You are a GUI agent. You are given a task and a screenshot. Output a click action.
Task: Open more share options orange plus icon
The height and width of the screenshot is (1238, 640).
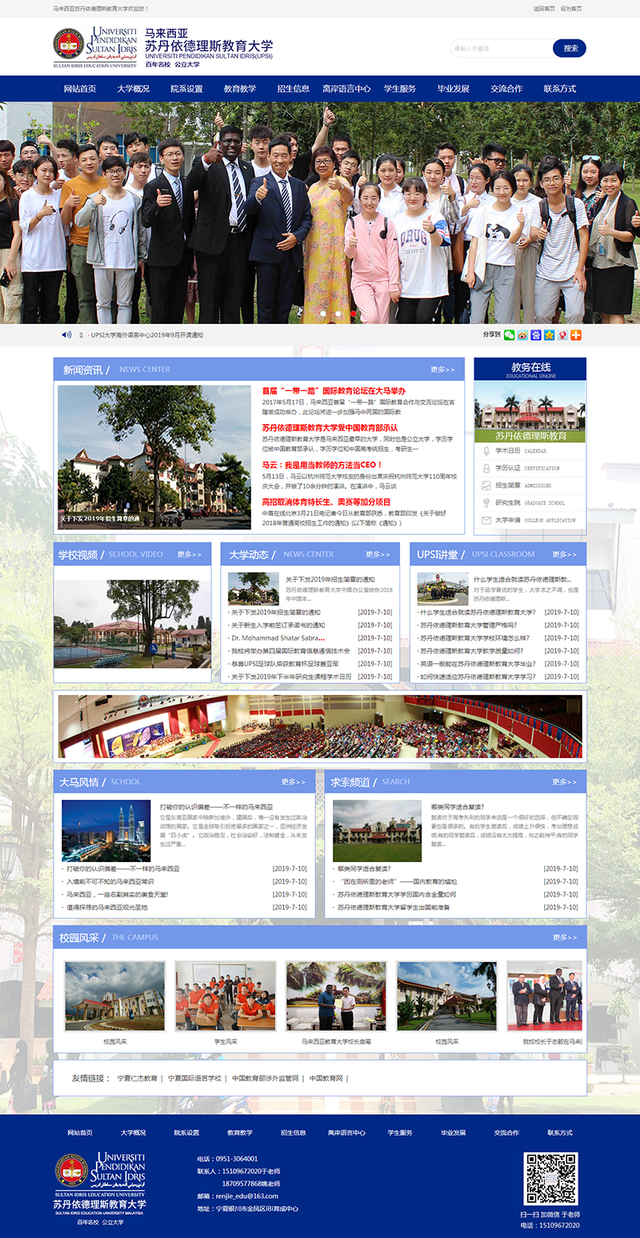(x=576, y=335)
